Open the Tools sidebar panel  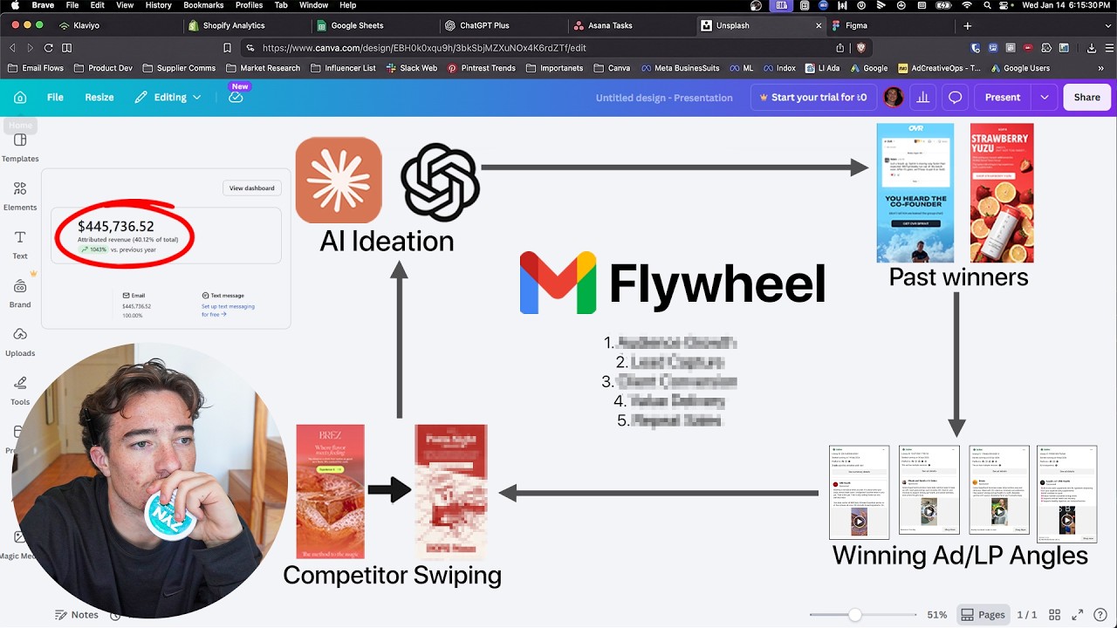point(20,392)
